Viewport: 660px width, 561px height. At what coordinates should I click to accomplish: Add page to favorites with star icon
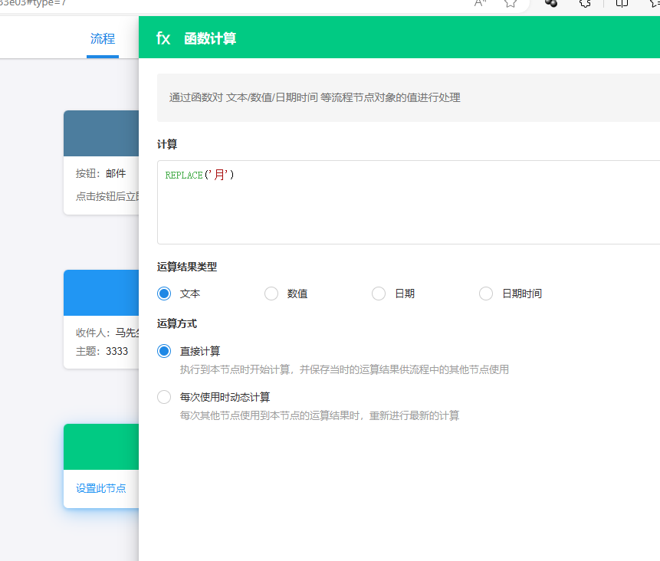[x=511, y=3]
